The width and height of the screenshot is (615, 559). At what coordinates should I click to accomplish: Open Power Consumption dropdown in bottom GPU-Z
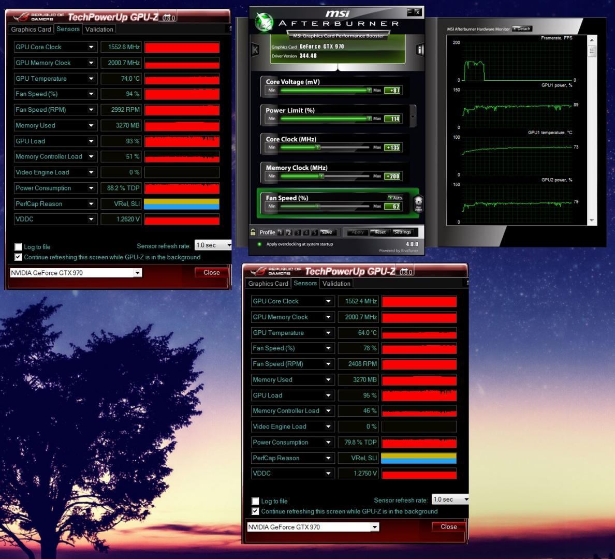click(x=328, y=442)
